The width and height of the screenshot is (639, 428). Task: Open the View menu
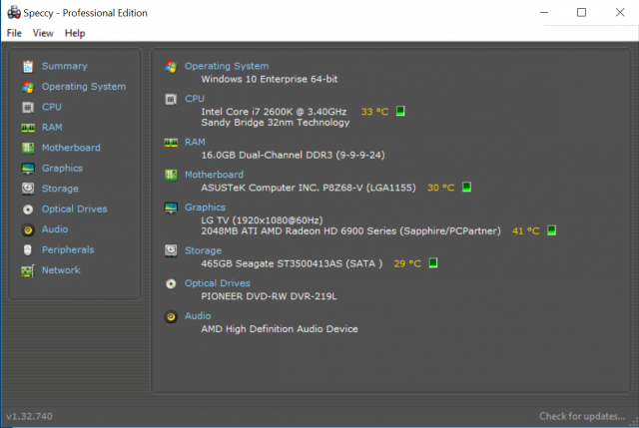(x=43, y=33)
